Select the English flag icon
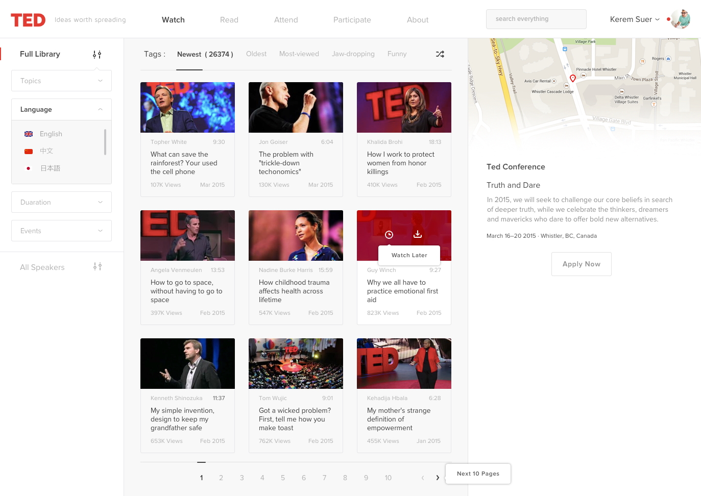This screenshot has height=496, width=701. pyautogui.click(x=29, y=134)
